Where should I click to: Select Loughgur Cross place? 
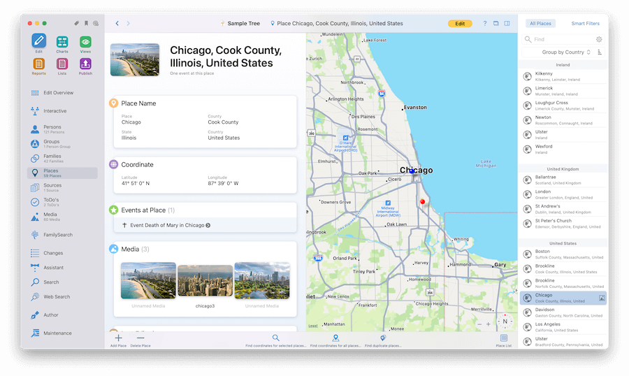[563, 106]
